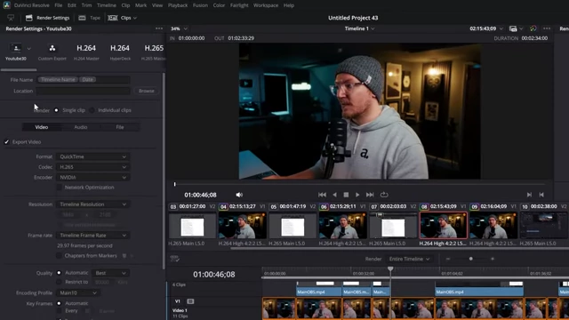Open Render Settings panel button

[x=47, y=18]
